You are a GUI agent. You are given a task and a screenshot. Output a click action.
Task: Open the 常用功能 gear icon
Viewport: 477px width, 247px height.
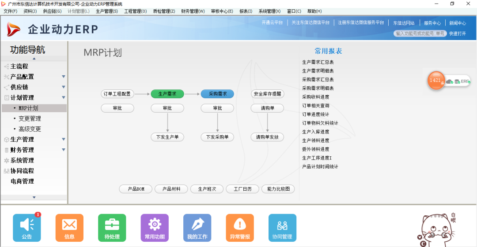155,228
